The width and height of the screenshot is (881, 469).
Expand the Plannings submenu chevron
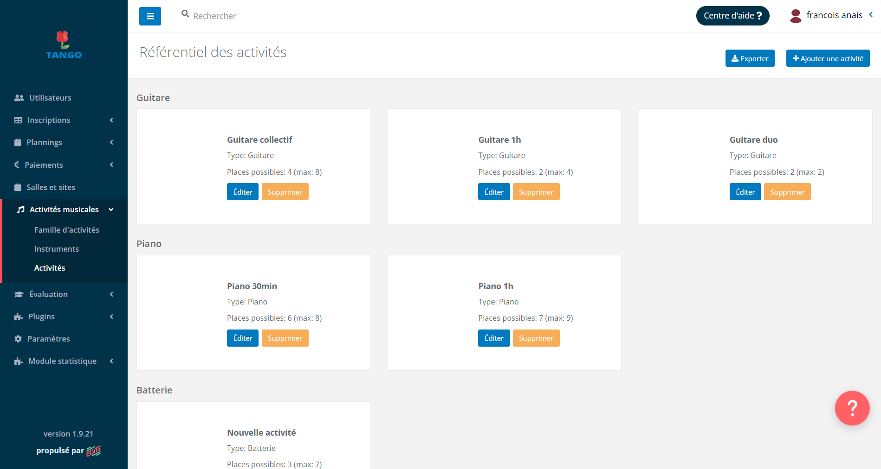click(111, 142)
